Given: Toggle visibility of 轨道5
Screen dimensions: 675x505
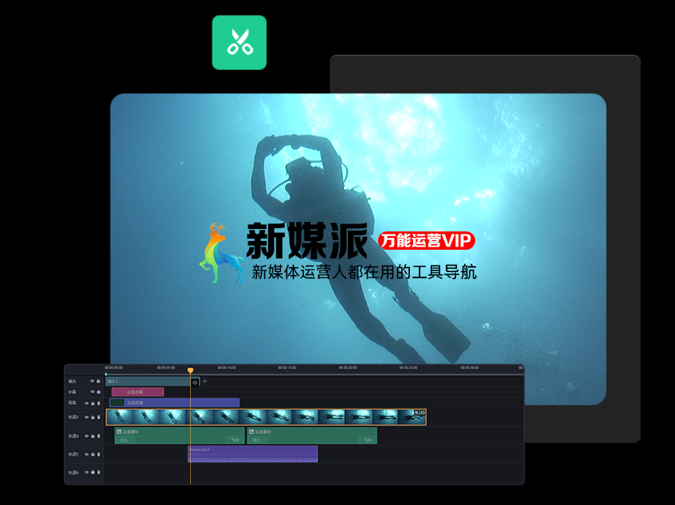Looking at the screenshot, I should point(87,454).
